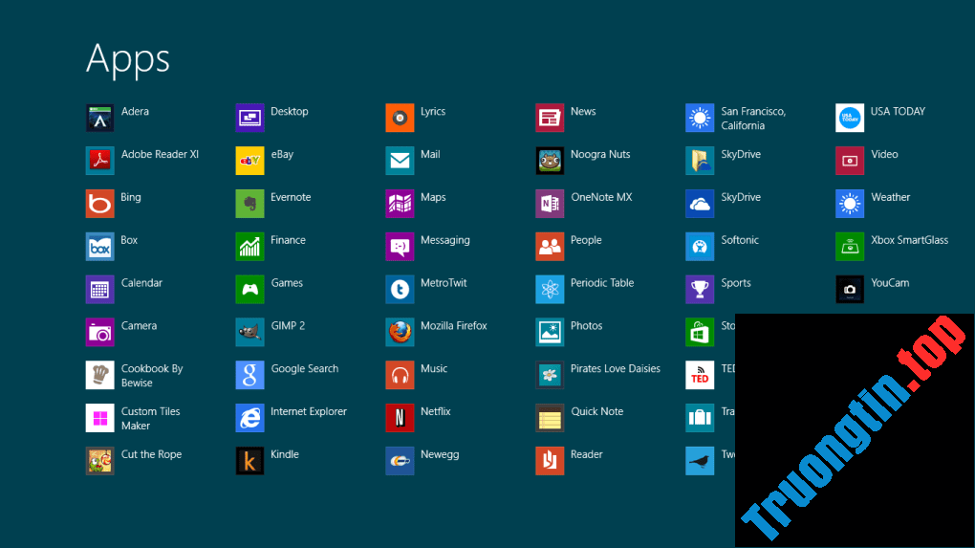Image resolution: width=975 pixels, height=548 pixels.
Task: Open the Bing app icon
Action: [100, 204]
